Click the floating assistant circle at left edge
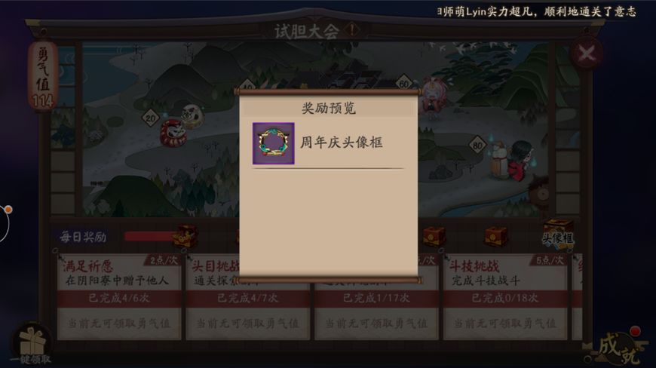Screen dimensions: 656x368 pyautogui.click(x=5, y=223)
